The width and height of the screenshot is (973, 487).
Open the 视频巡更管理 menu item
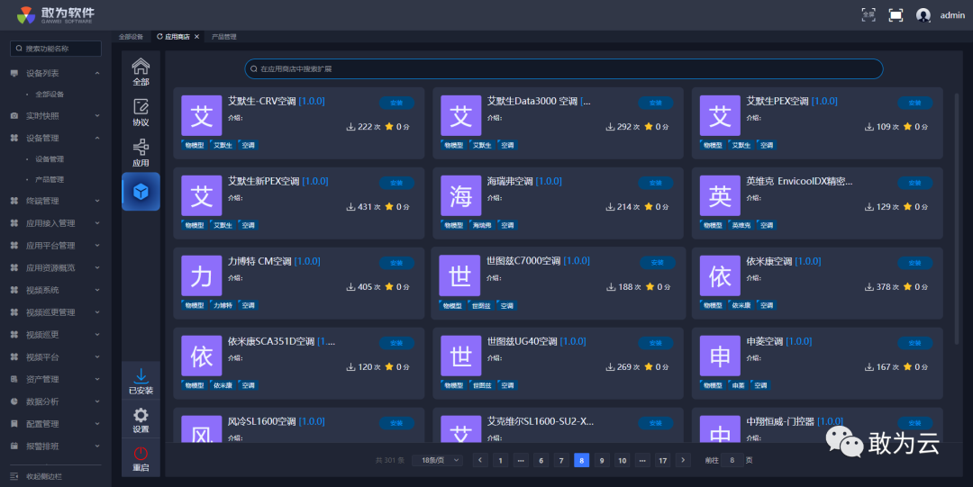50,312
